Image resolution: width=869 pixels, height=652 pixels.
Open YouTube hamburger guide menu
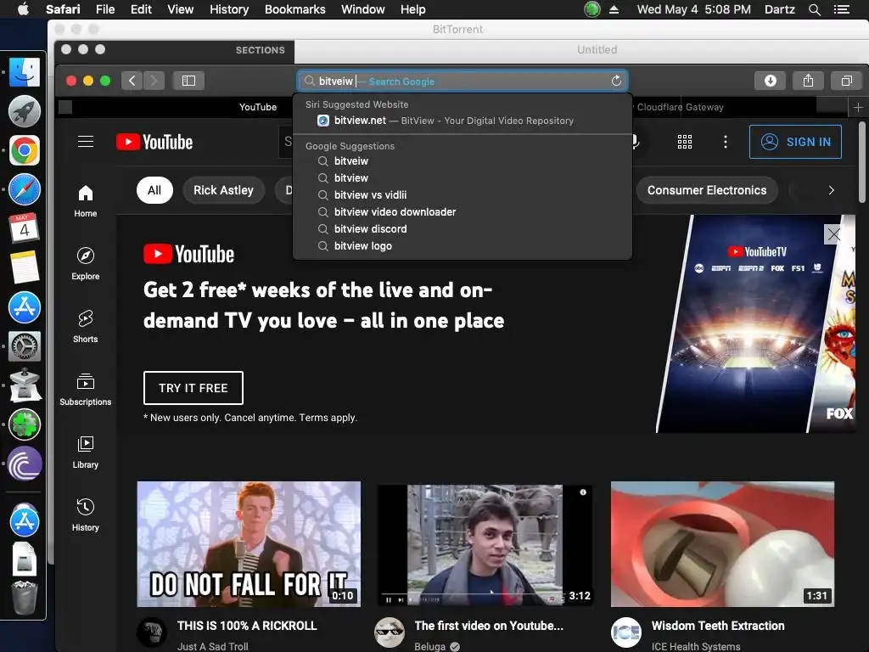pyautogui.click(x=86, y=142)
